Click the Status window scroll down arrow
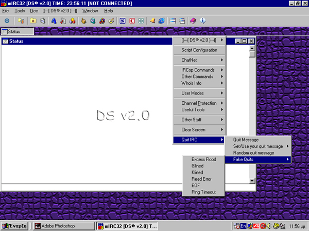Screen dimensions: 309x231 click(252, 181)
